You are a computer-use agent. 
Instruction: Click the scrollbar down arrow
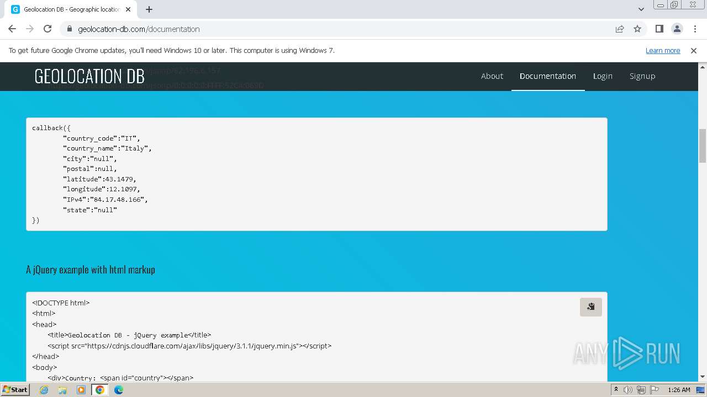tap(703, 377)
